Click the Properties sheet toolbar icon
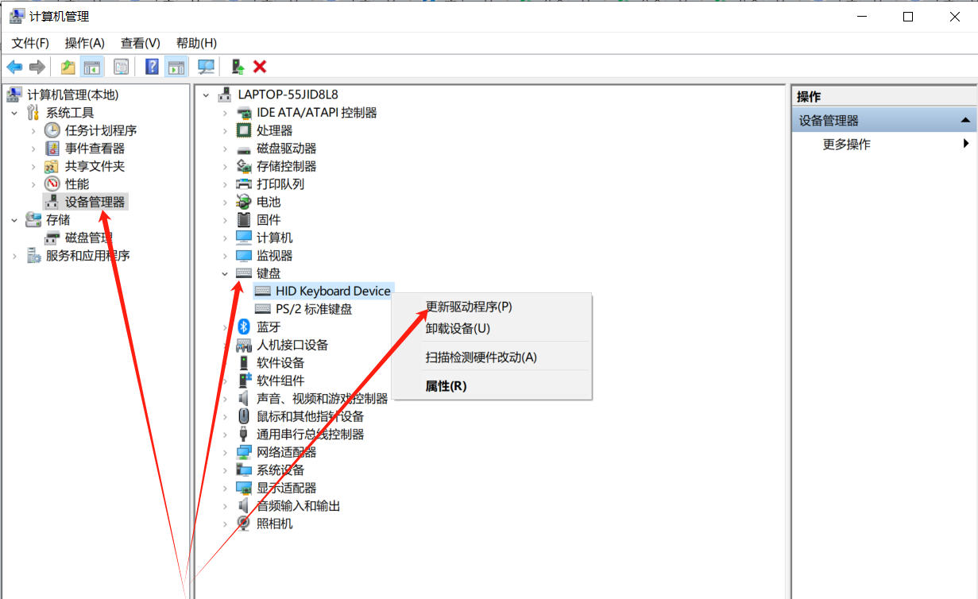 tap(121, 67)
